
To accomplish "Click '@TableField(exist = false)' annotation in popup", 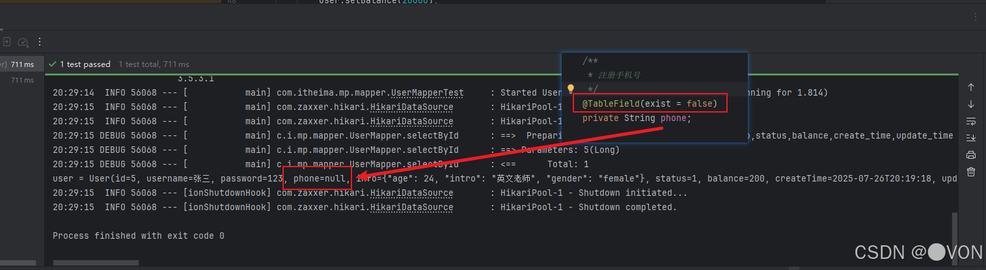I will pyautogui.click(x=650, y=103).
